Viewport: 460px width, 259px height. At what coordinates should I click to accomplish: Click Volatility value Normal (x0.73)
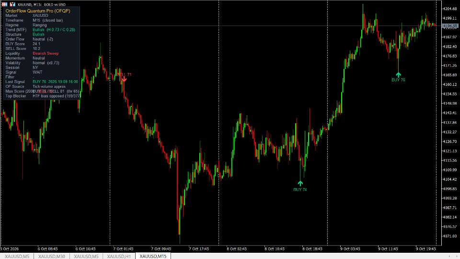click(46, 63)
